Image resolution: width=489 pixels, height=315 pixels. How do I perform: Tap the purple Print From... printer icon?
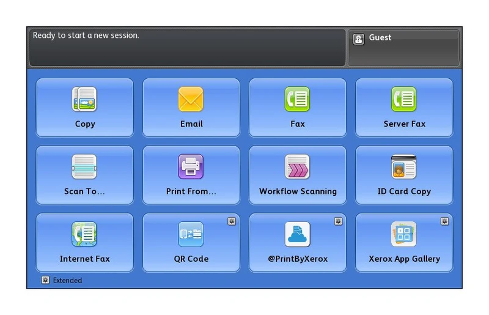click(191, 166)
